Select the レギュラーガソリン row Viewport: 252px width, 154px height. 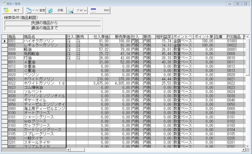pos(44,45)
